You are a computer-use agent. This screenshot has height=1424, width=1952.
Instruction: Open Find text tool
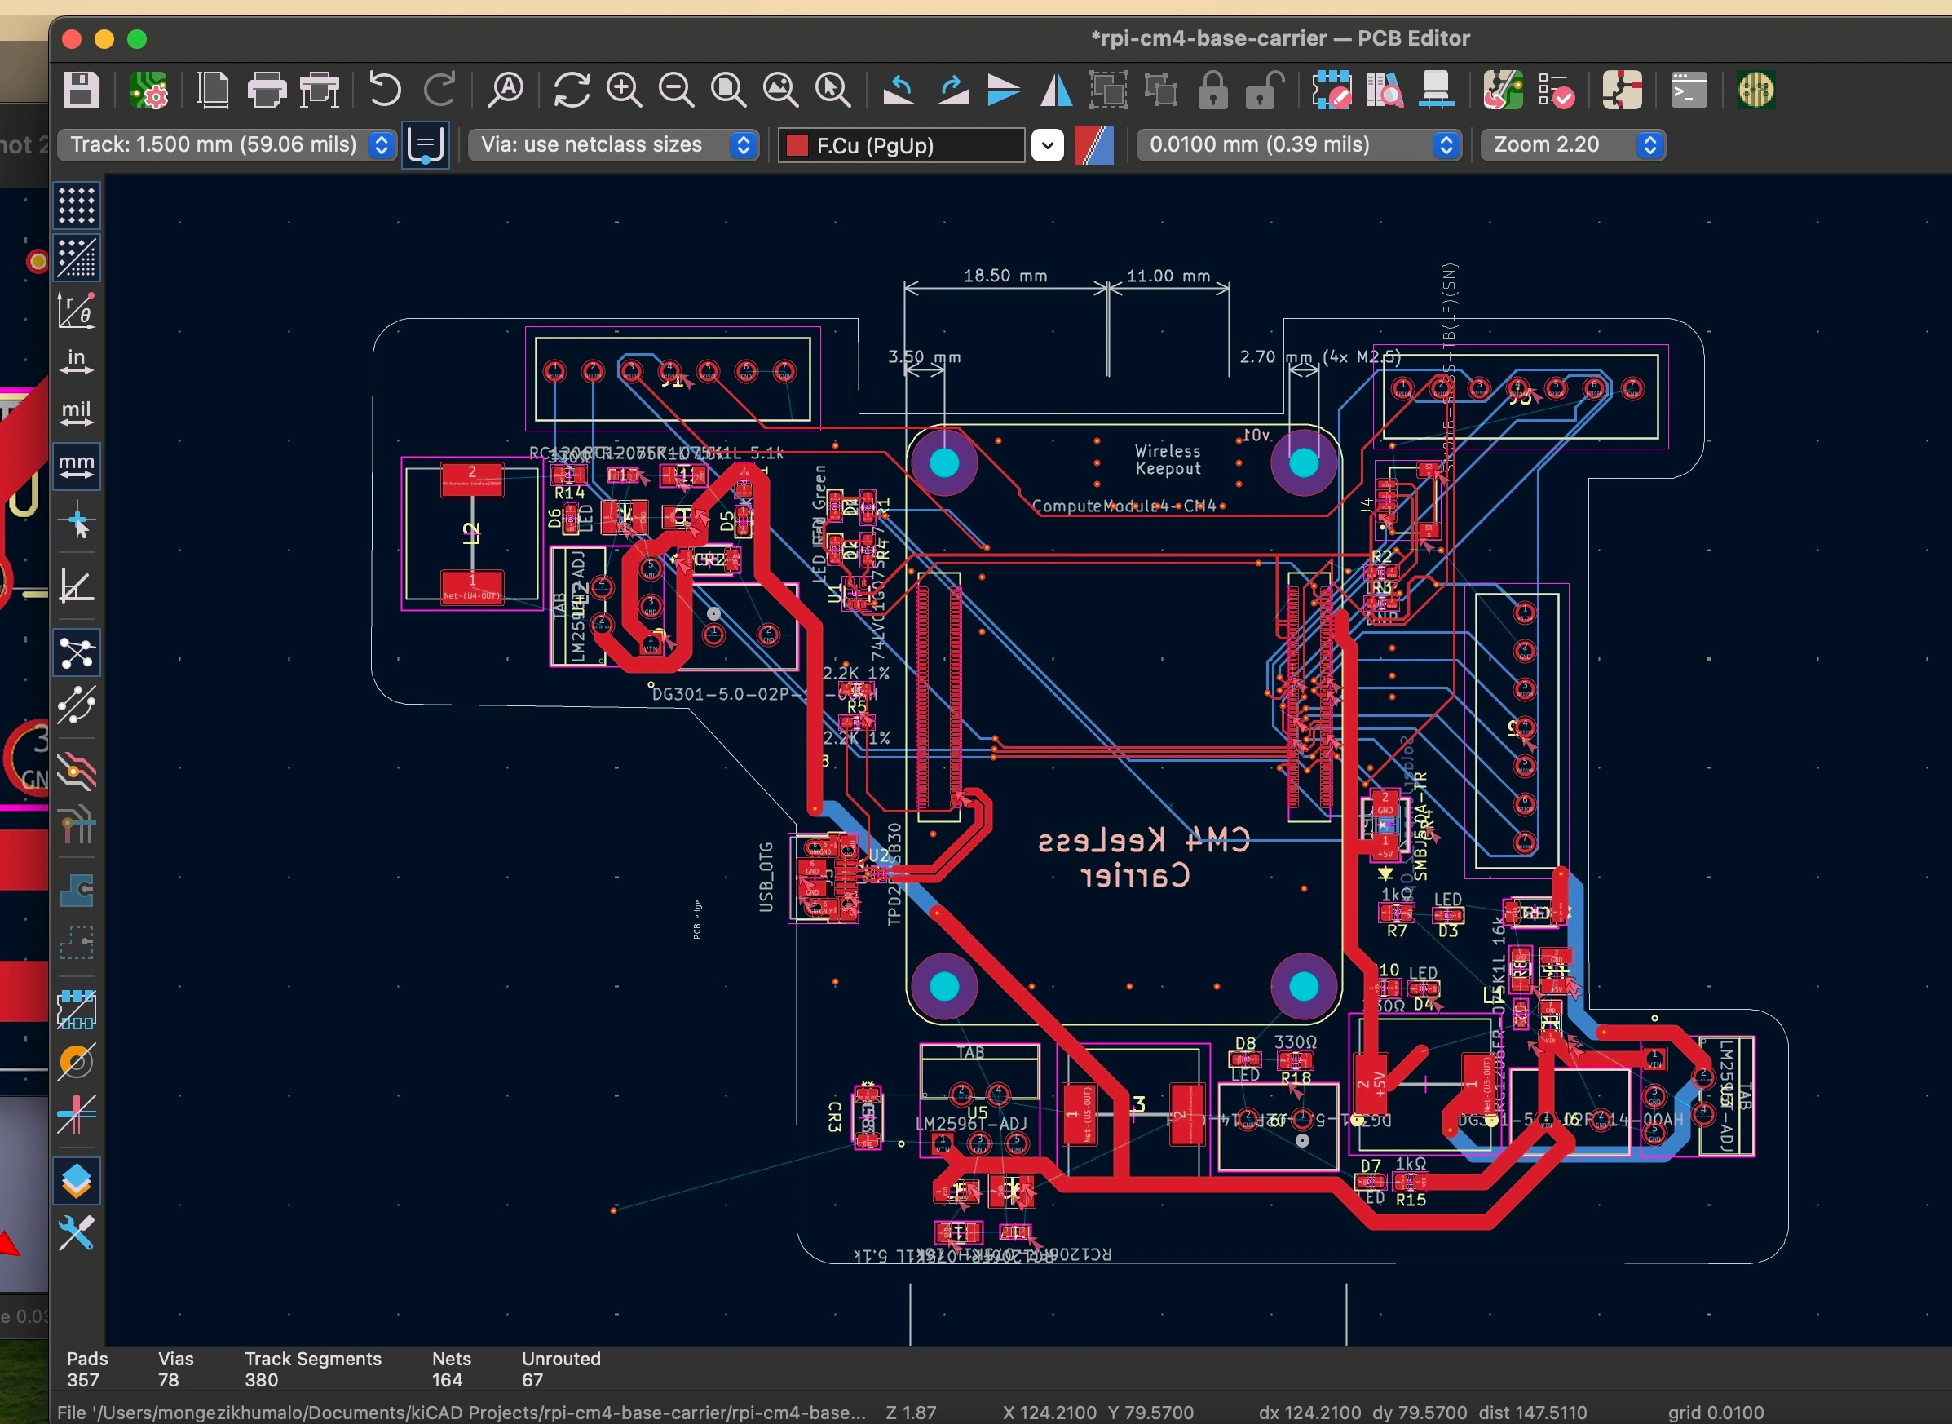click(505, 91)
